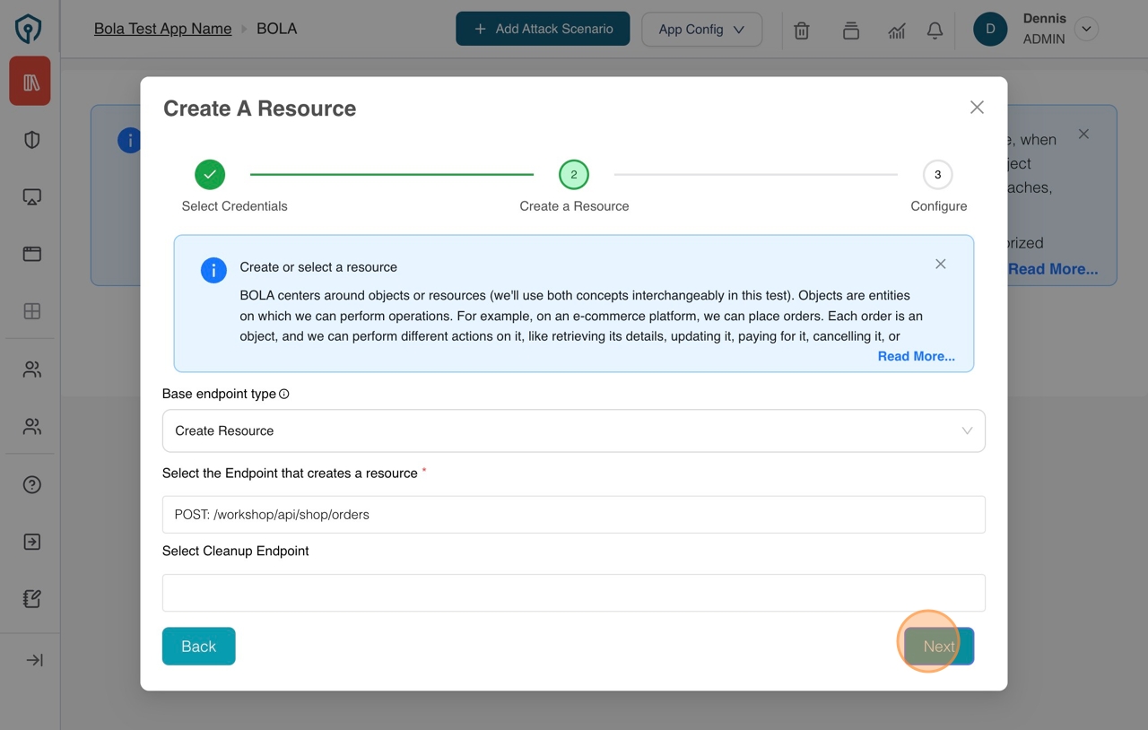Click the Next button
Image resolution: width=1148 pixels, height=730 pixels.
(x=938, y=647)
